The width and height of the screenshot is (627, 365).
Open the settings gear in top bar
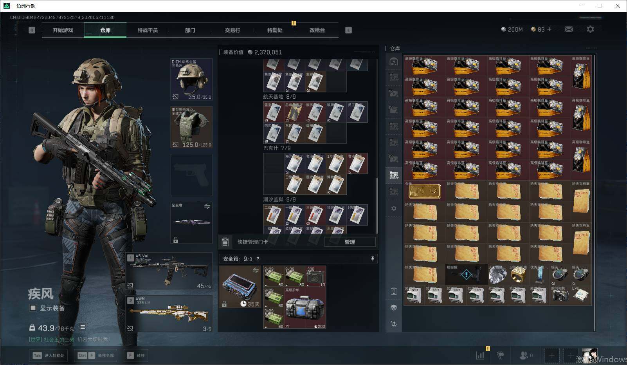click(x=590, y=29)
